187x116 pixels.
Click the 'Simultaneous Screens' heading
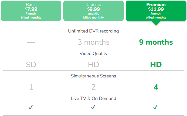tap(93, 76)
